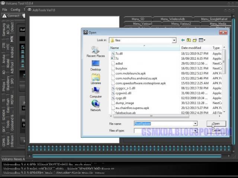The width and height of the screenshot is (238, 178).
Task: Open the File menu in Volcano Tool
Action: tap(5, 10)
